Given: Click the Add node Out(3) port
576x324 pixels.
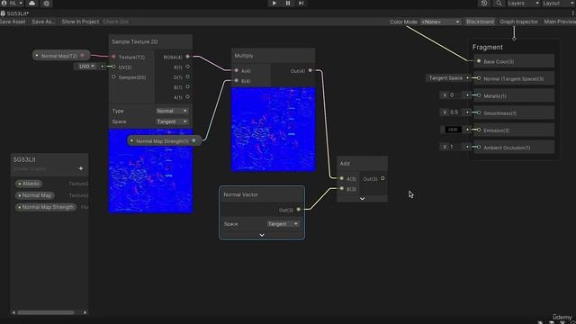Looking at the screenshot, I should coord(382,178).
